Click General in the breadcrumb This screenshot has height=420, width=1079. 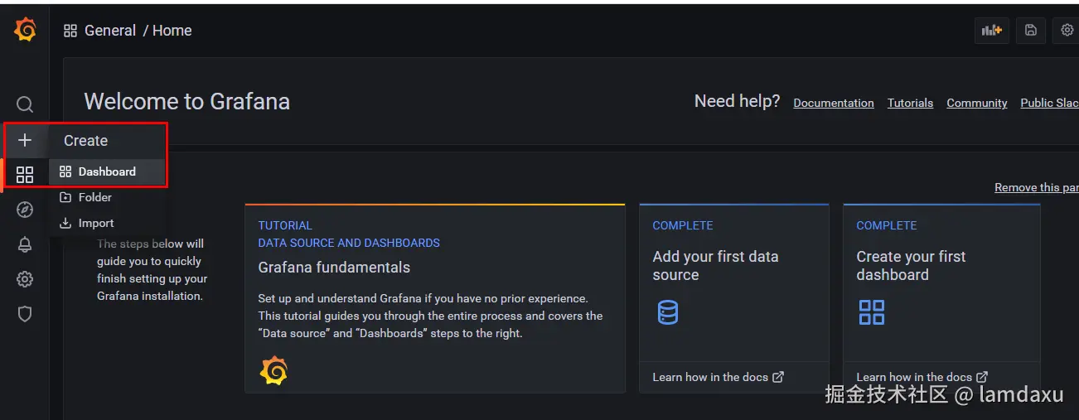click(x=110, y=31)
